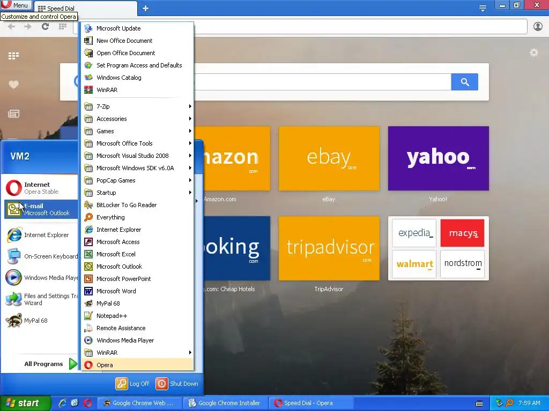Open Files and Settings Transfer Wizard
Viewport: 549px width, 411px height.
pos(41,299)
